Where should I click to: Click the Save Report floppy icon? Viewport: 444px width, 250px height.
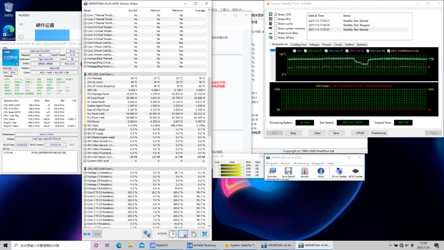288,172
